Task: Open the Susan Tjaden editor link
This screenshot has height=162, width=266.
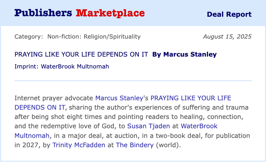Action: pyautogui.click(x=149, y=126)
